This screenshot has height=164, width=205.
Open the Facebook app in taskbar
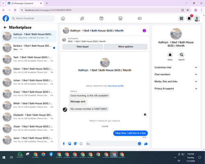(51, 155)
